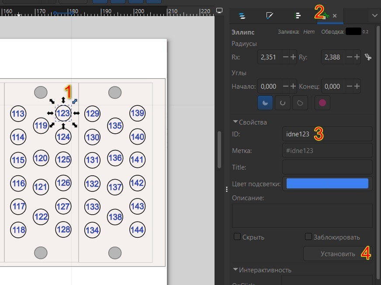Image resolution: width=381 pixels, height=285 pixels.
Task: Select circle numbered 144
Action: pyautogui.click(x=137, y=229)
